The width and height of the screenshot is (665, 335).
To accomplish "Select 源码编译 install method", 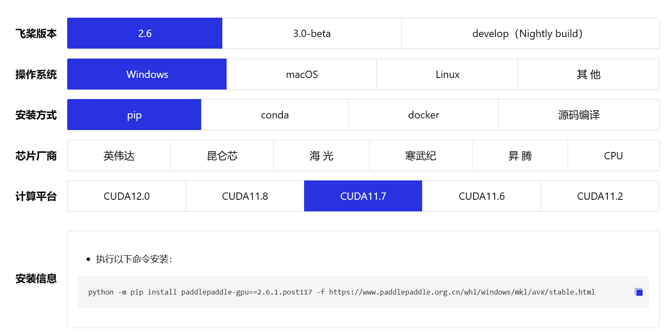I will pyautogui.click(x=579, y=115).
